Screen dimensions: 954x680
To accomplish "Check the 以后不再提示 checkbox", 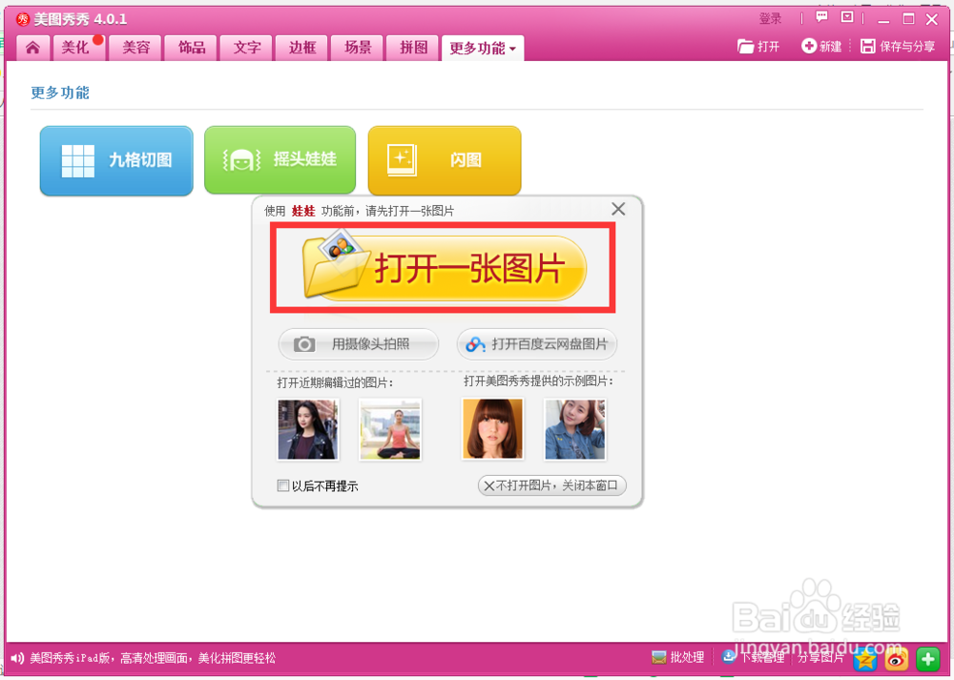I will pyautogui.click(x=283, y=485).
